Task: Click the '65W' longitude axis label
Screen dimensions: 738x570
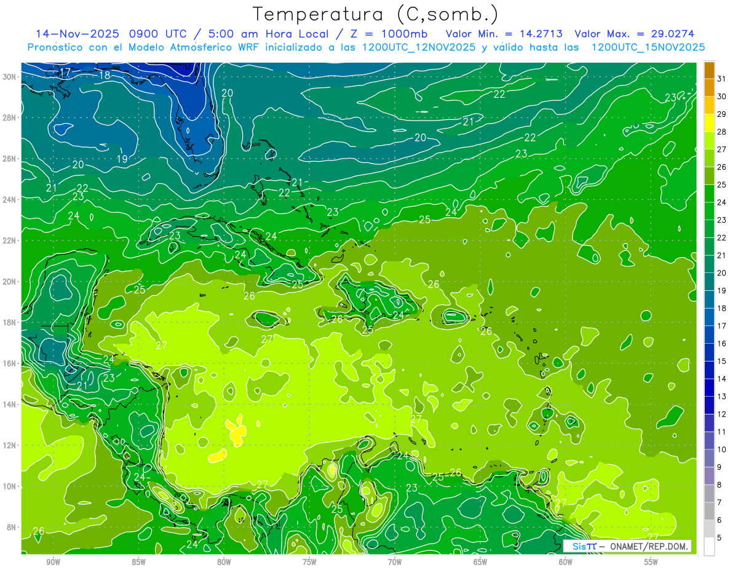Action: point(480,562)
